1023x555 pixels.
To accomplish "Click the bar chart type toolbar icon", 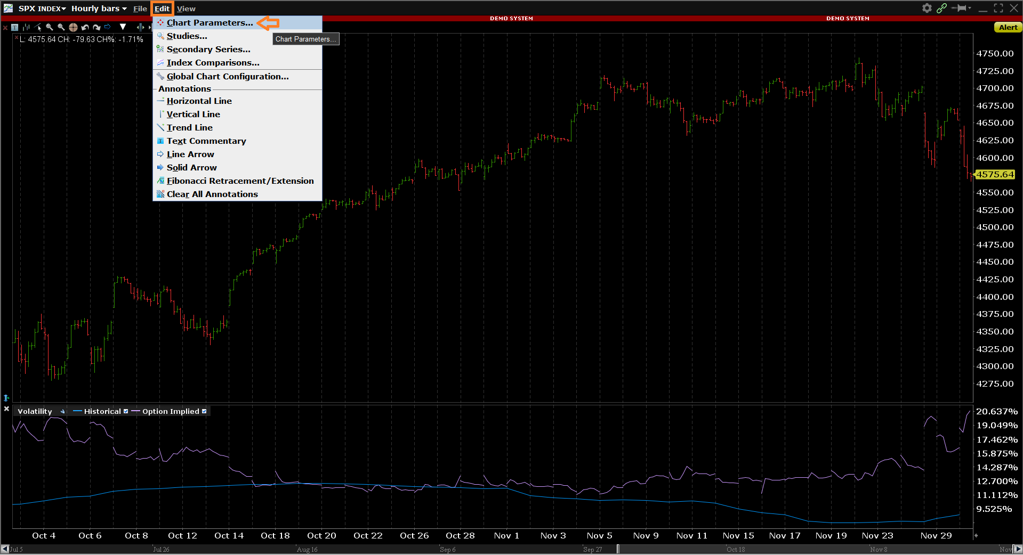I will (26, 27).
